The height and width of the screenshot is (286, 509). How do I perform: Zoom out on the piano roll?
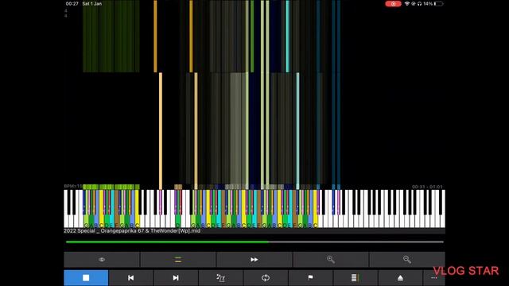click(407, 260)
